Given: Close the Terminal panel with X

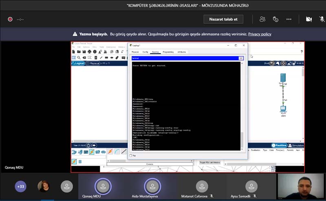Looking at the screenshot, I should coord(241,58).
